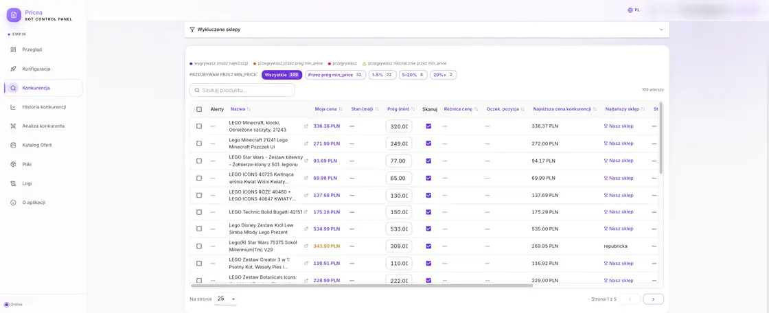Image resolution: width=769 pixels, height=313 pixels.
Task: Open external link for LEGO ICONS RÓŻE 40460
Action: (x=306, y=195)
